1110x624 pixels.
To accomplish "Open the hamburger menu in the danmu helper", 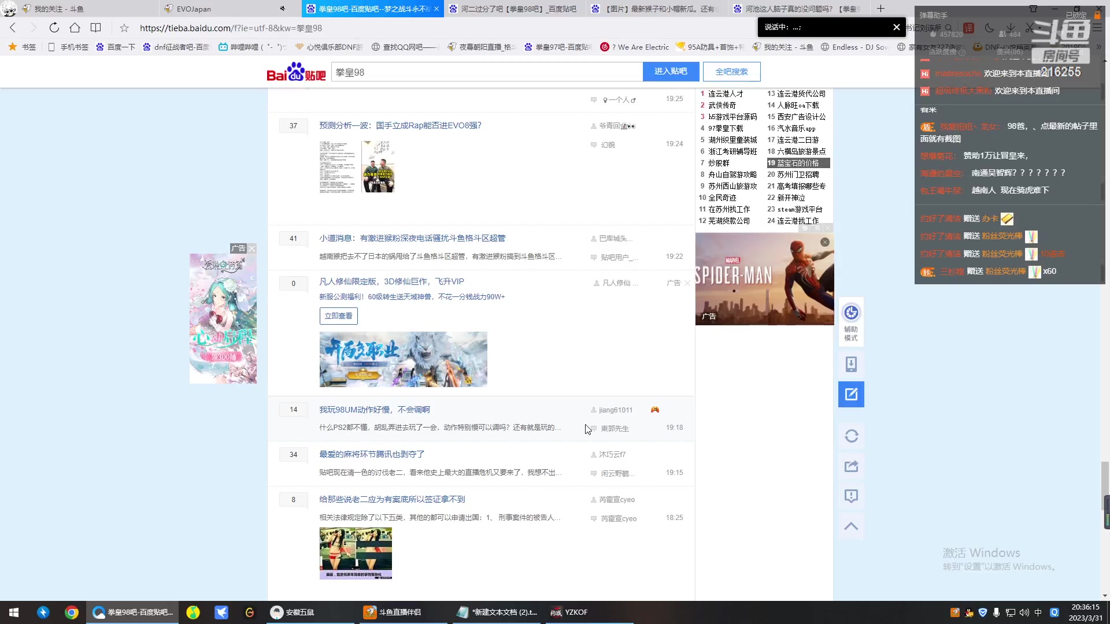I will (1098, 27).
